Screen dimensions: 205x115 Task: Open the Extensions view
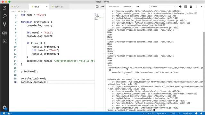(x=4, y=42)
